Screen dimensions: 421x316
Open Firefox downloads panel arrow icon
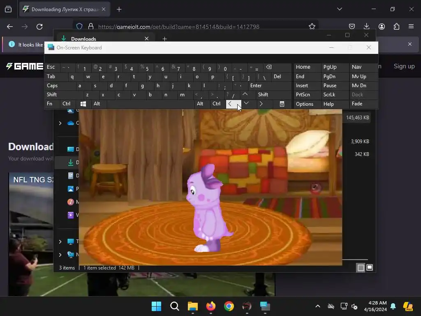(x=366, y=26)
